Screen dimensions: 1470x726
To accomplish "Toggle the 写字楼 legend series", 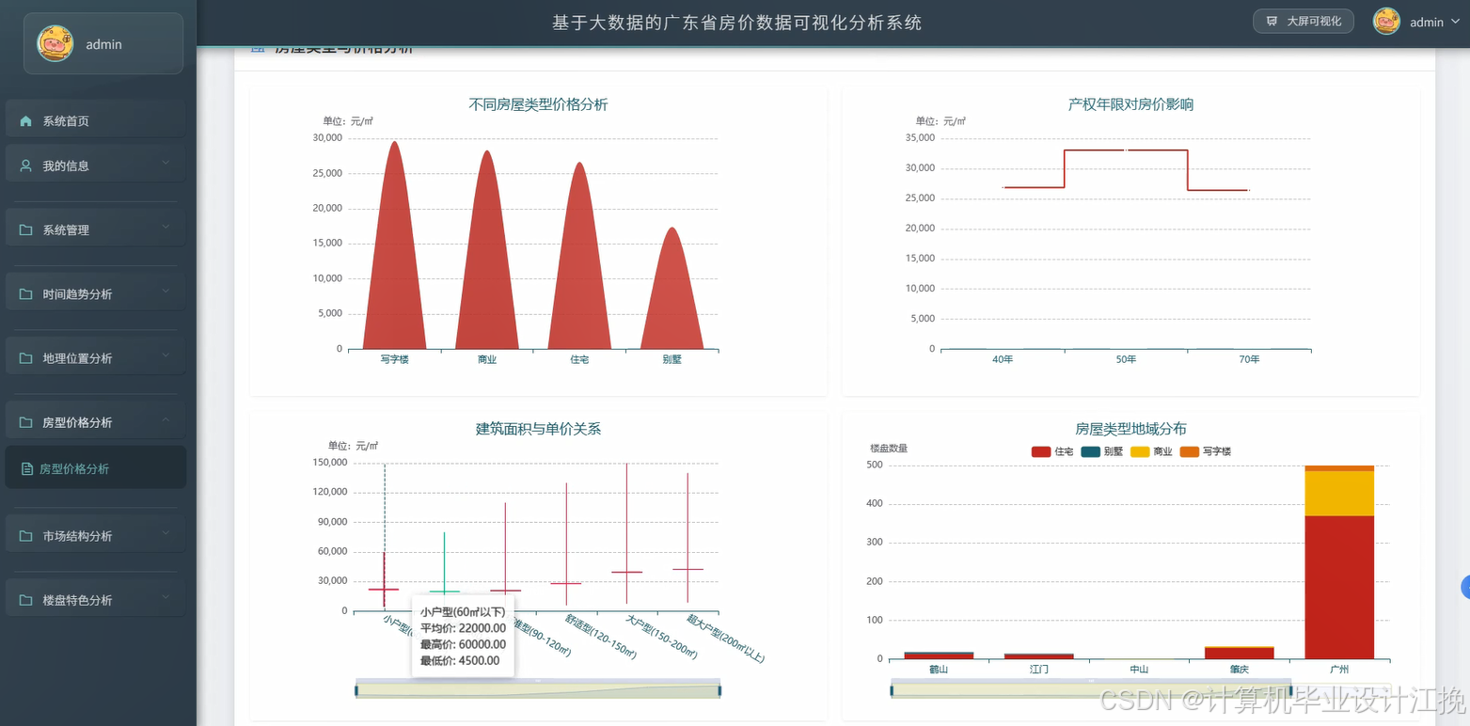I will point(1205,451).
